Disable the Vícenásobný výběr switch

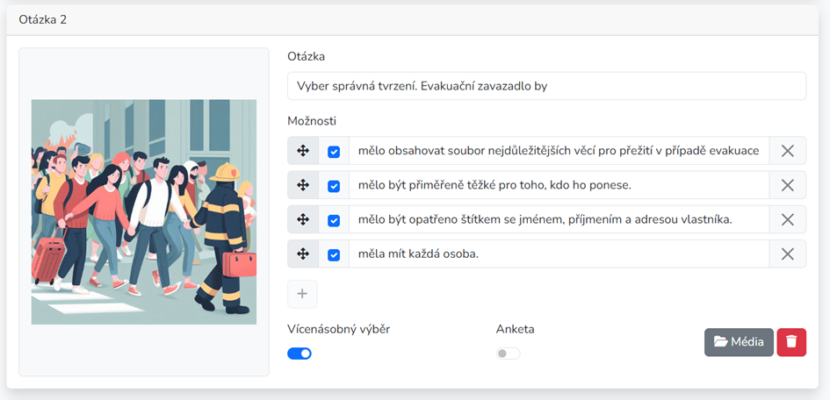(x=300, y=354)
